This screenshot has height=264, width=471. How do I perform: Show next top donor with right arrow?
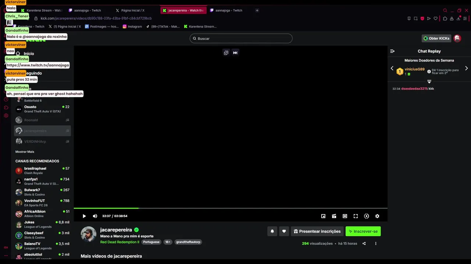[x=466, y=68]
